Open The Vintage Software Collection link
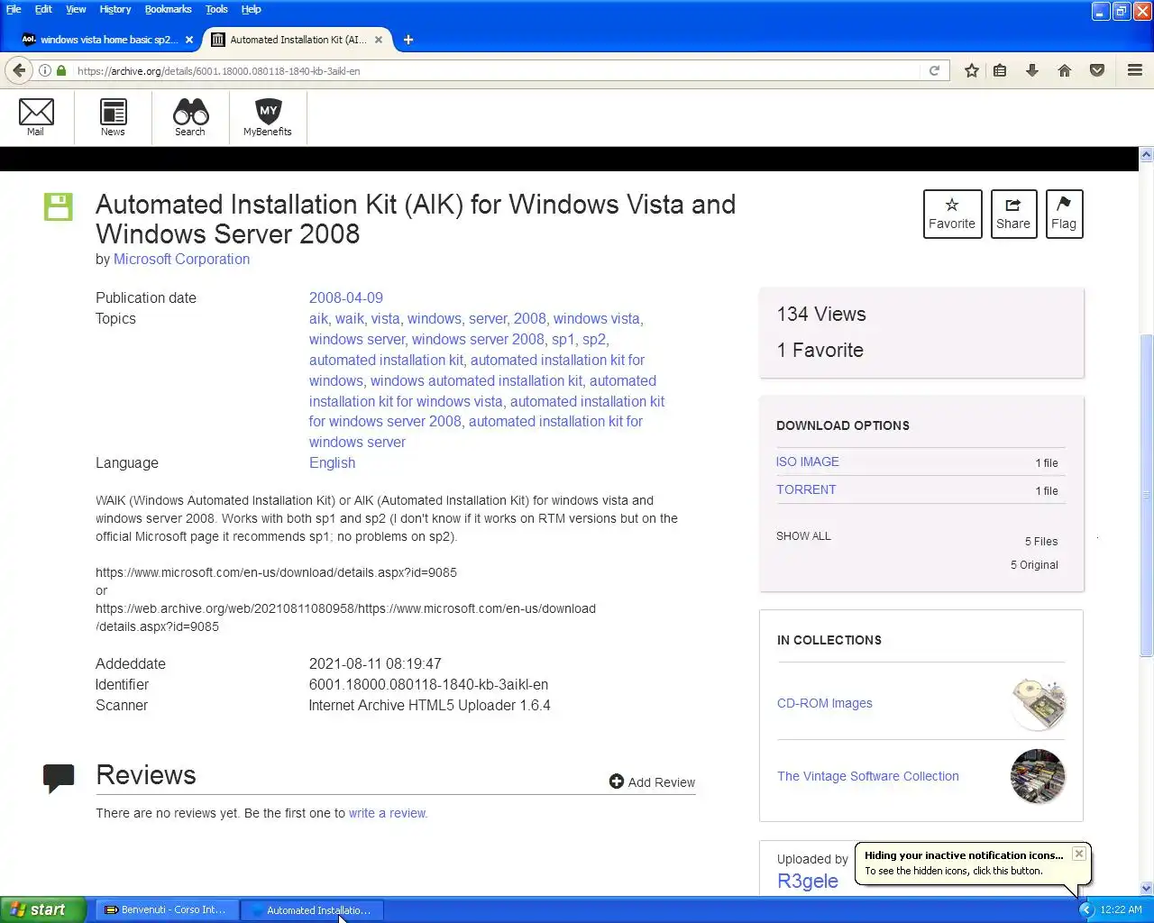 [x=868, y=776]
